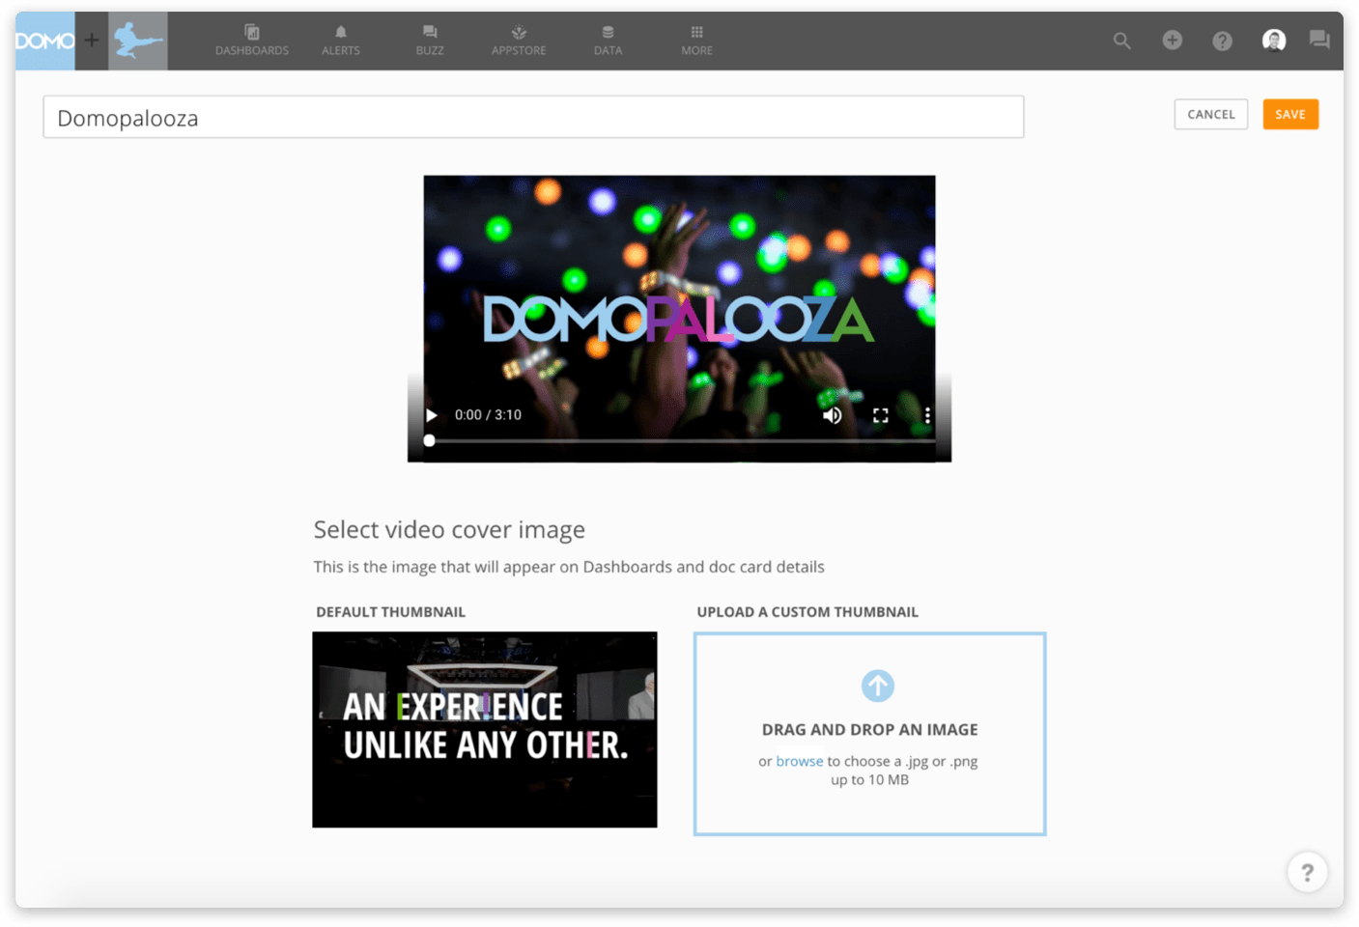Click the search magnifier icon
This screenshot has width=1359, height=927.
point(1121,41)
